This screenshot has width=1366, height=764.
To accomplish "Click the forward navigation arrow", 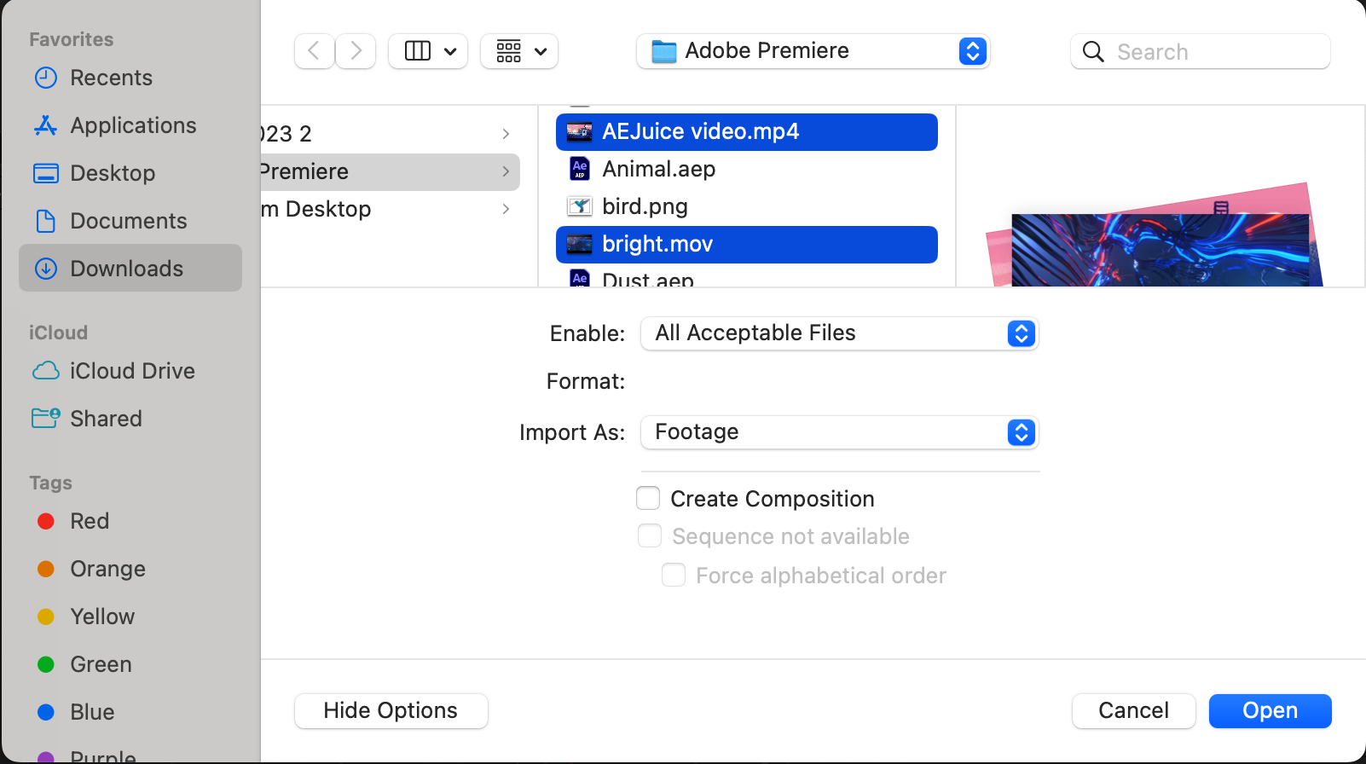I will pyautogui.click(x=356, y=51).
